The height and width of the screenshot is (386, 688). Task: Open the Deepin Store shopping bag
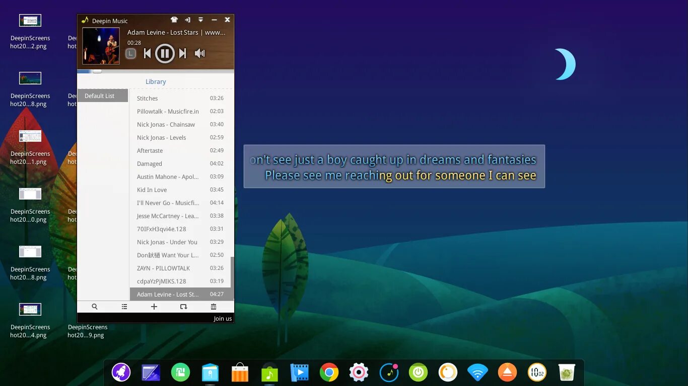tap(240, 372)
